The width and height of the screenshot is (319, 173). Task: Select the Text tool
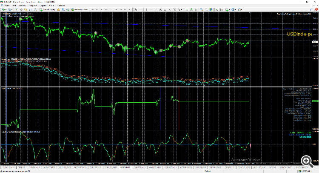(170, 9)
